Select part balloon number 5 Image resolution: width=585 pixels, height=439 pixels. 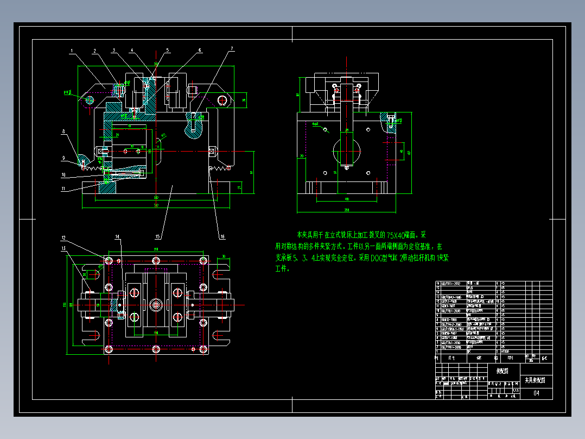coord(168,50)
